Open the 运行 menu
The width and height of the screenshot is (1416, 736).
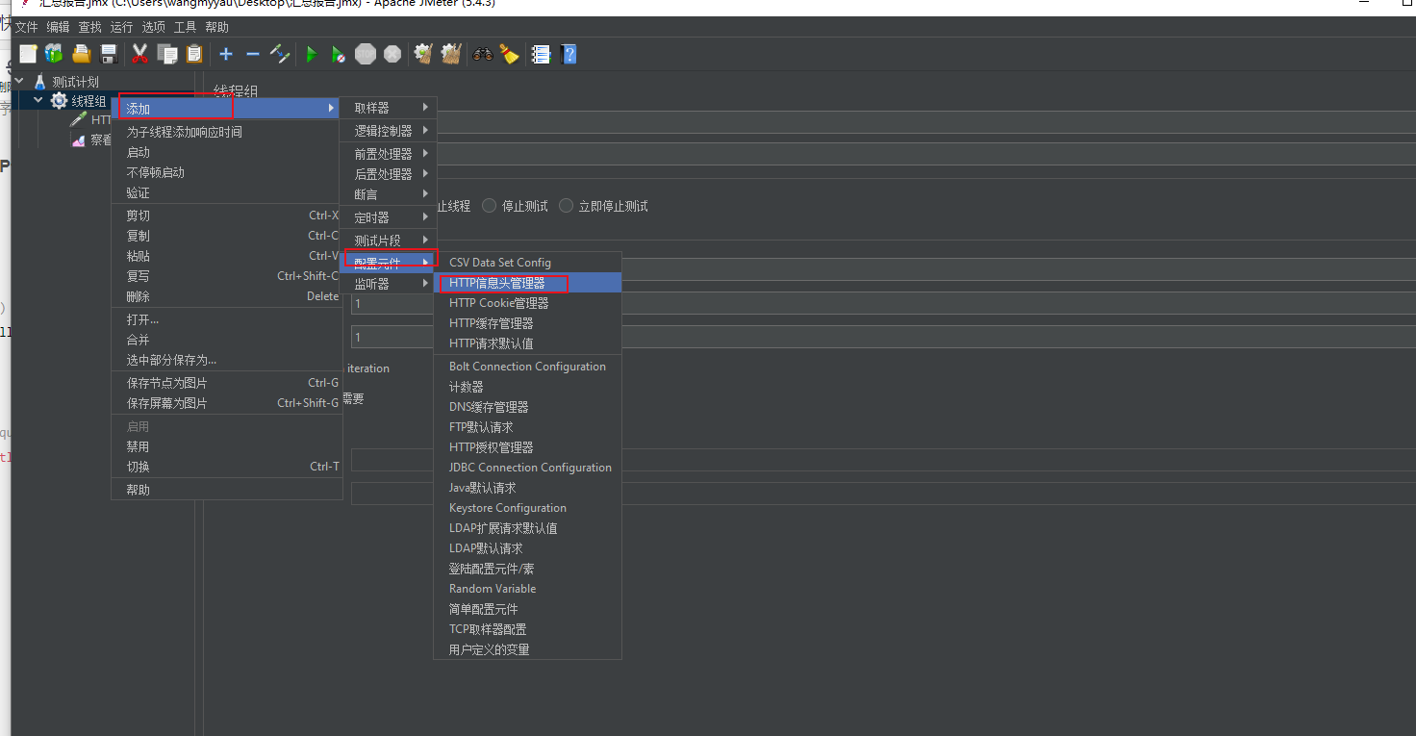(121, 27)
